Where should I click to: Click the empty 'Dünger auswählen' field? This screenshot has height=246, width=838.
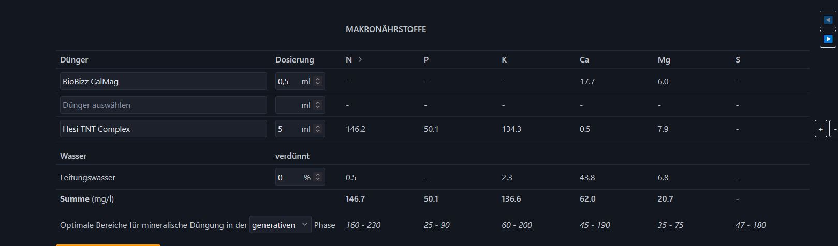163,105
